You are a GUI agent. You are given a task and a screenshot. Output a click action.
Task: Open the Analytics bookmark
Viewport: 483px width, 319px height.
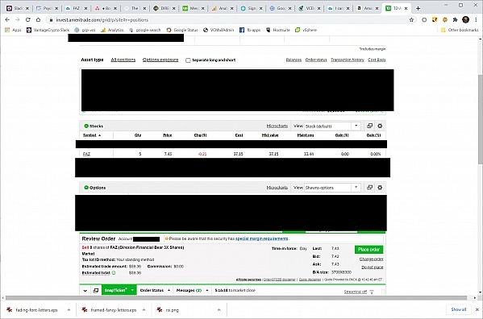click(112, 30)
